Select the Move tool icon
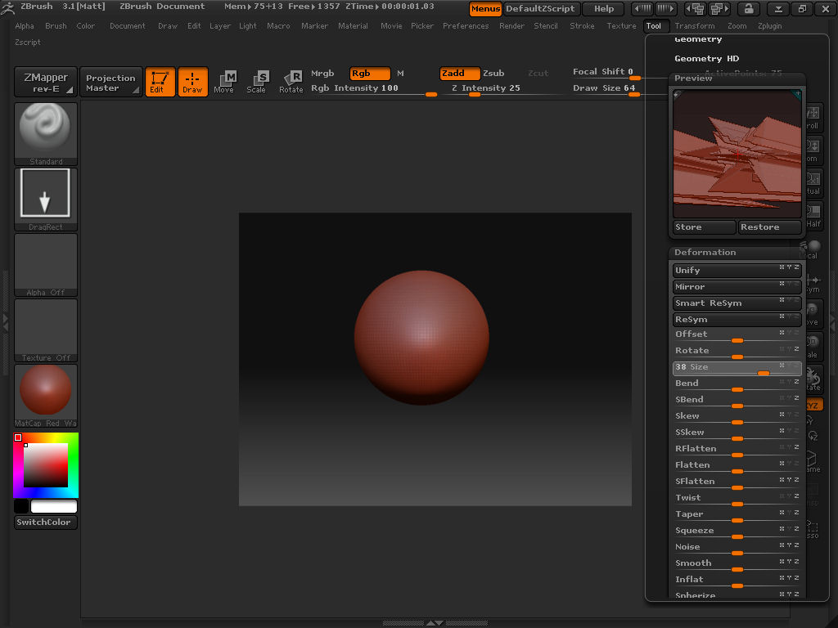Image resolution: width=838 pixels, height=628 pixels. tap(224, 83)
